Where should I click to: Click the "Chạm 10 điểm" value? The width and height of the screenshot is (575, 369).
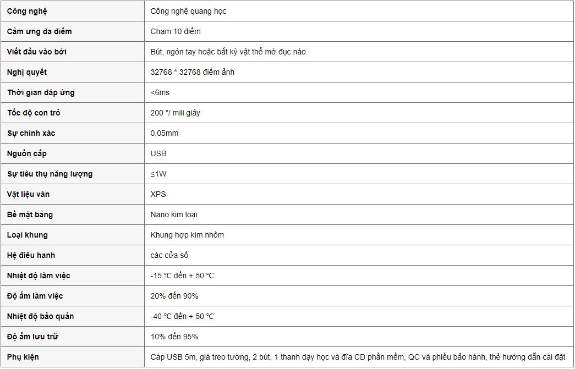176,31
